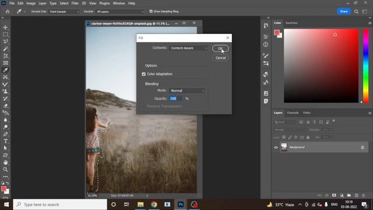Viewport: 373px width, 210px height.
Task: Select the Zoom magnifier tool
Action: pyautogui.click(x=5, y=170)
